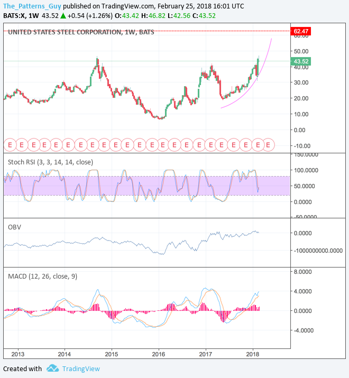Screen dimensions: 349x378
Task: Click the TradingView link beside Created with
Action: tap(81, 369)
